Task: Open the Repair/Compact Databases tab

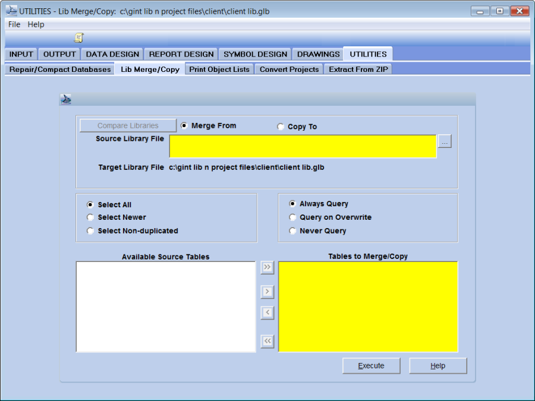Action: [x=60, y=70]
